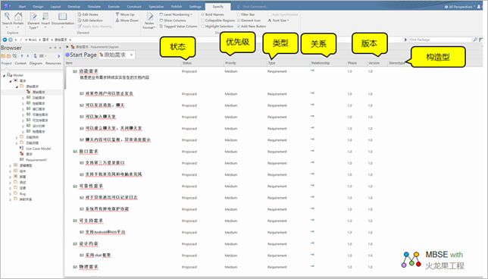The height and width of the screenshot is (279, 488).
Task: Toggle the Element Icon checkbox
Action: [x=239, y=20]
